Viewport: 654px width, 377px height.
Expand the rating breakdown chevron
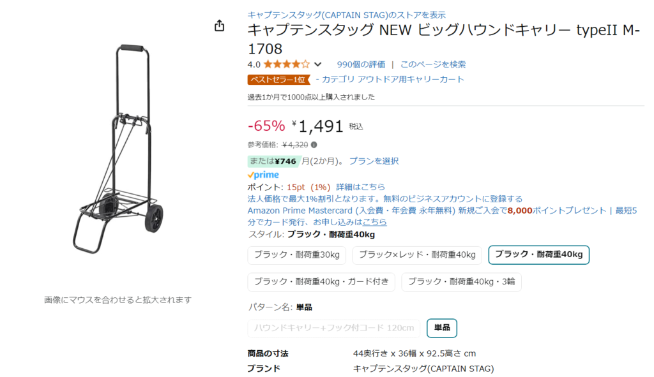click(x=318, y=64)
